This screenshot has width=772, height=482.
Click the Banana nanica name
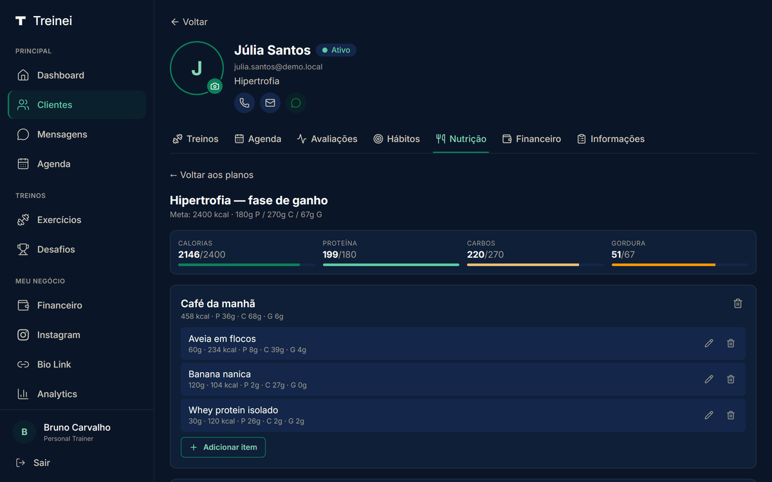(x=219, y=374)
